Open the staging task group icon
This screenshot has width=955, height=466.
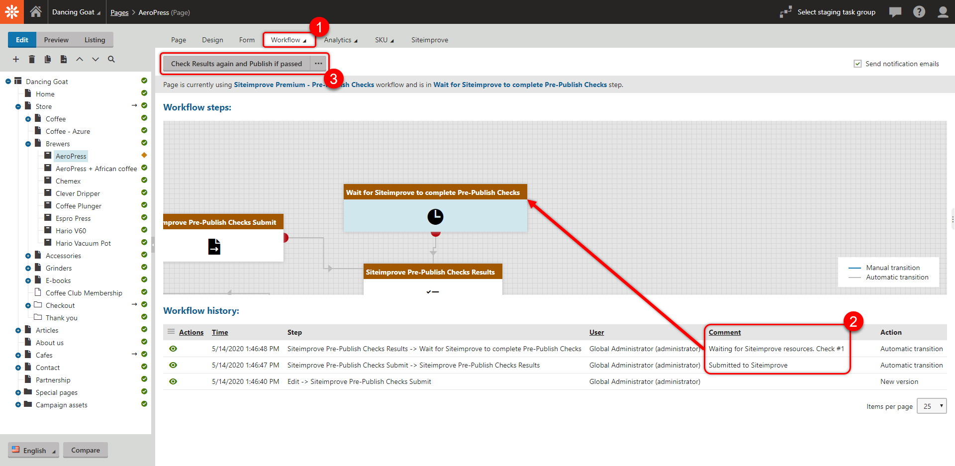(x=785, y=12)
